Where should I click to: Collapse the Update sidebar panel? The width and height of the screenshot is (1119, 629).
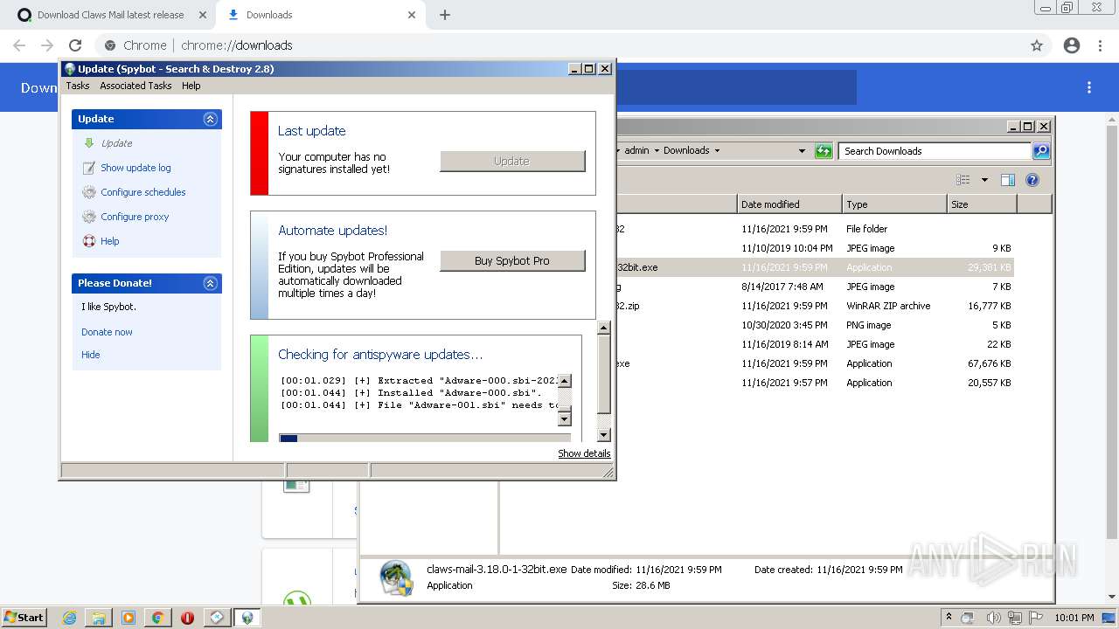tap(210, 119)
